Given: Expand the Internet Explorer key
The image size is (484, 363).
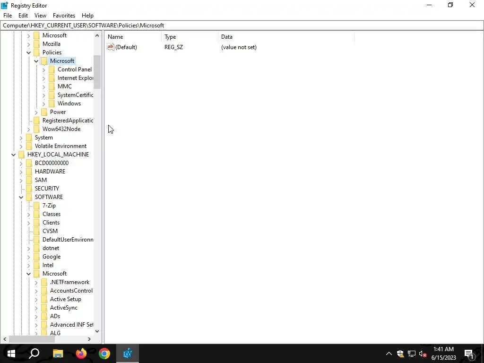Looking at the screenshot, I should tap(44, 78).
